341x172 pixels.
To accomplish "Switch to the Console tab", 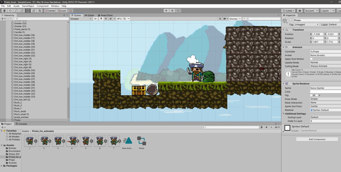I will coord(21,124).
